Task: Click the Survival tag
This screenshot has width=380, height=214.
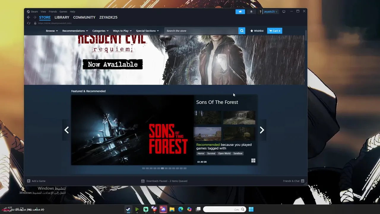Action: 211,153
